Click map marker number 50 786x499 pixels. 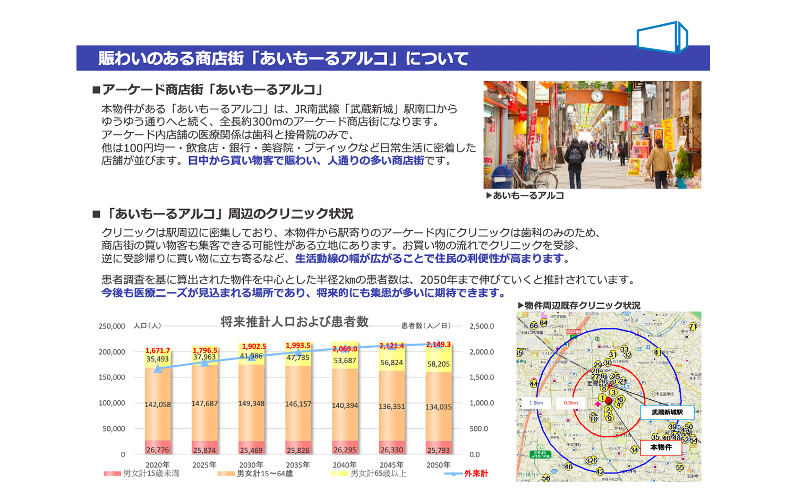(x=689, y=426)
